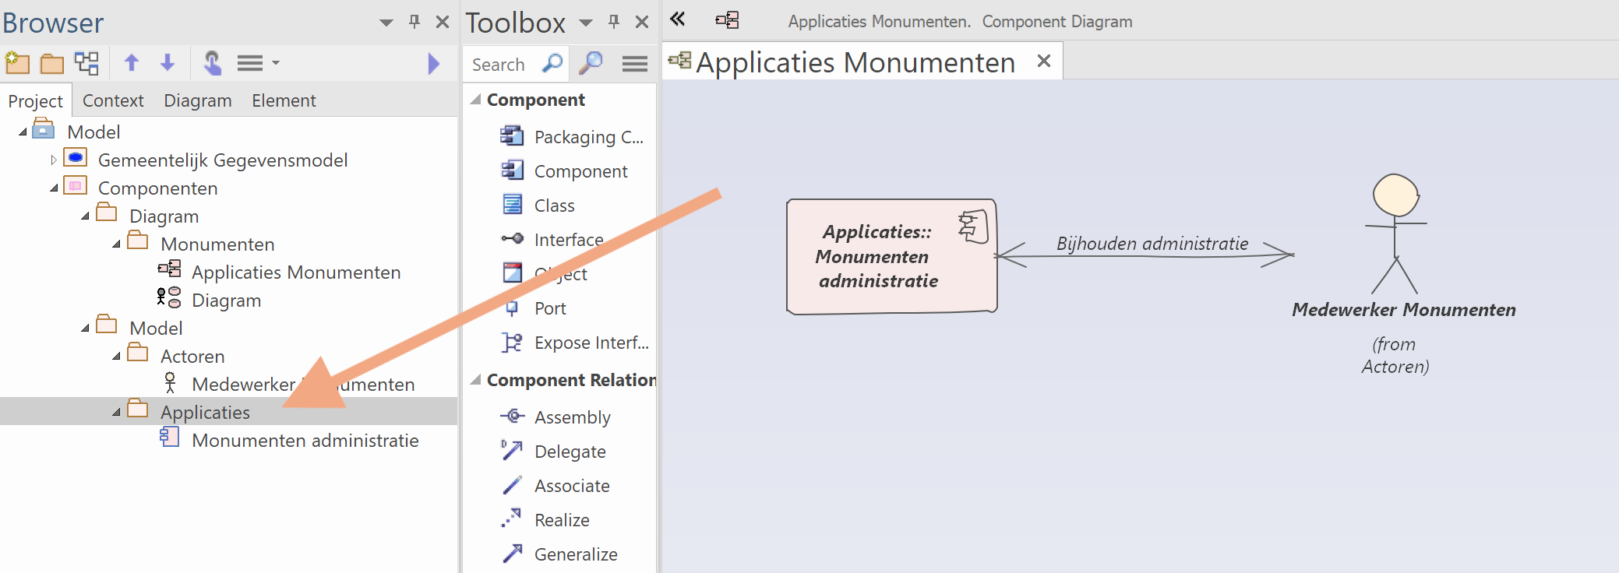This screenshot has width=1619, height=573.
Task: Select the Interface tool in Toolbox
Action: coord(568,240)
